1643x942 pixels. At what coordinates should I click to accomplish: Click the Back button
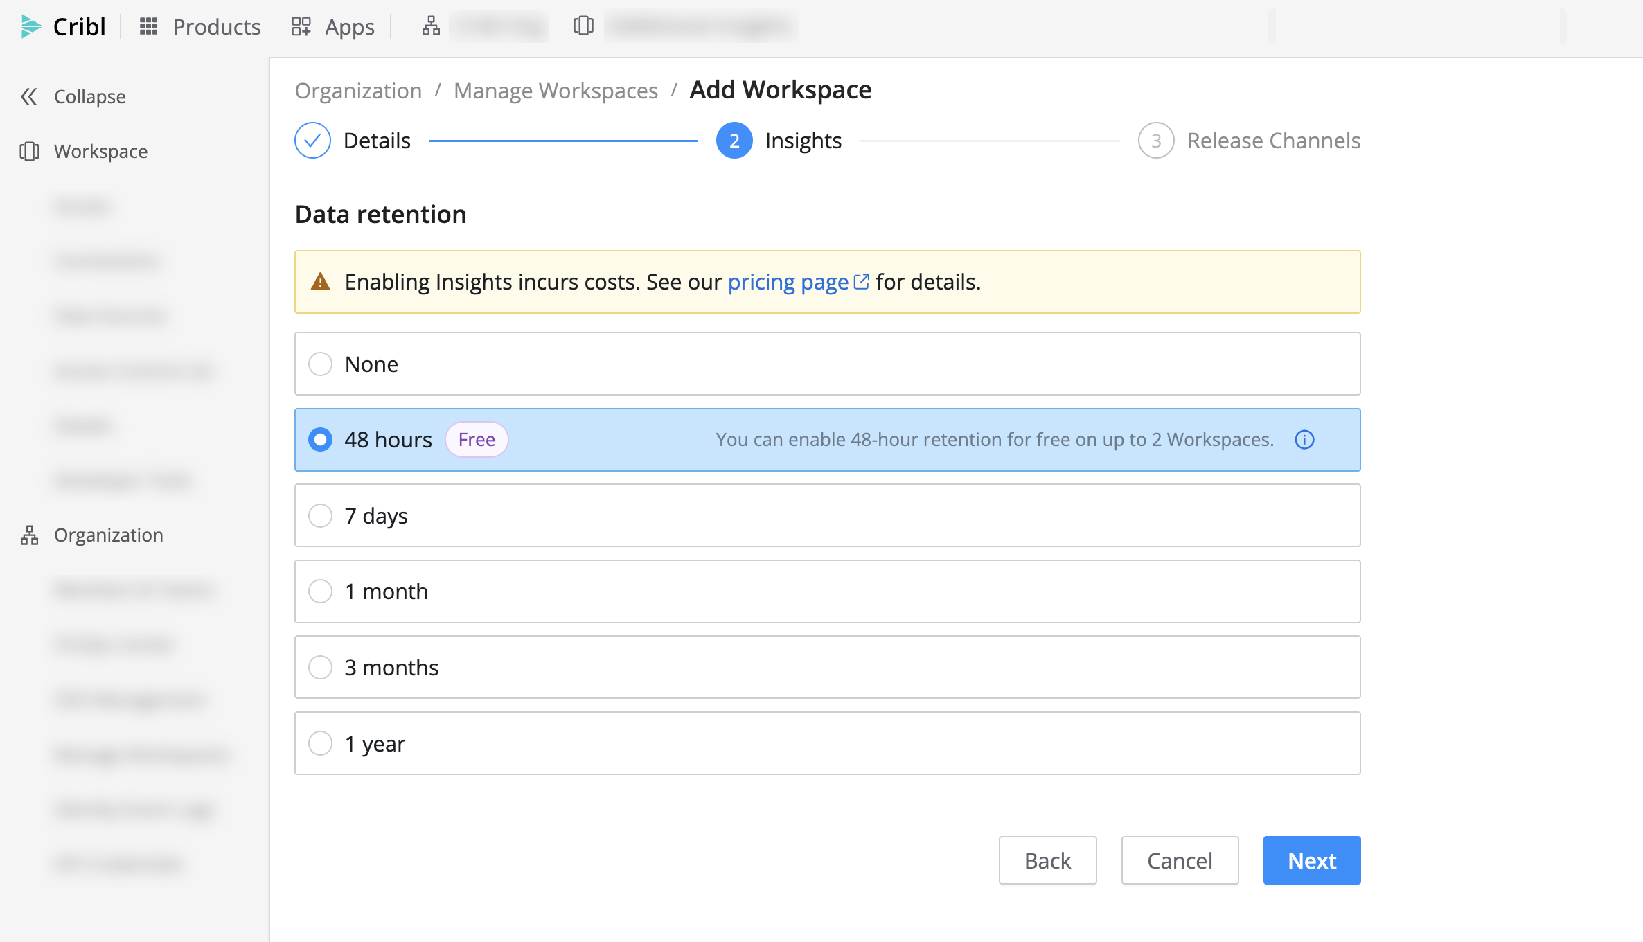(1047, 860)
